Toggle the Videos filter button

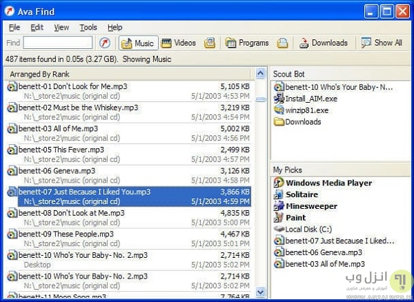coord(179,43)
